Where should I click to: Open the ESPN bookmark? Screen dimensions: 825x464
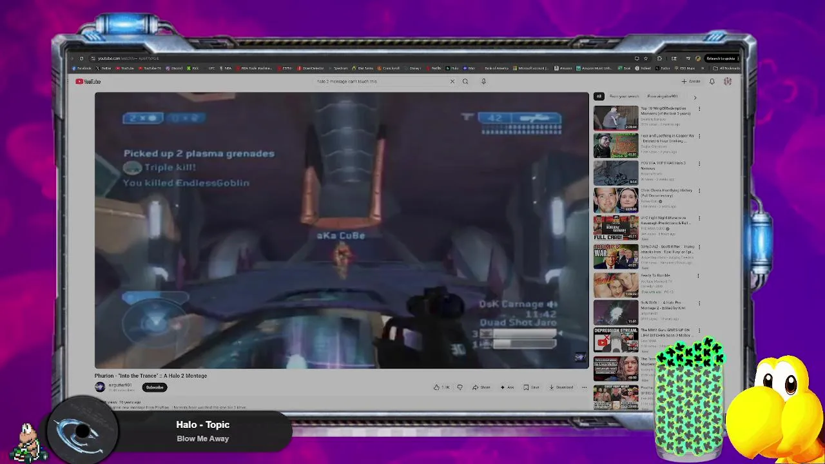(x=285, y=68)
